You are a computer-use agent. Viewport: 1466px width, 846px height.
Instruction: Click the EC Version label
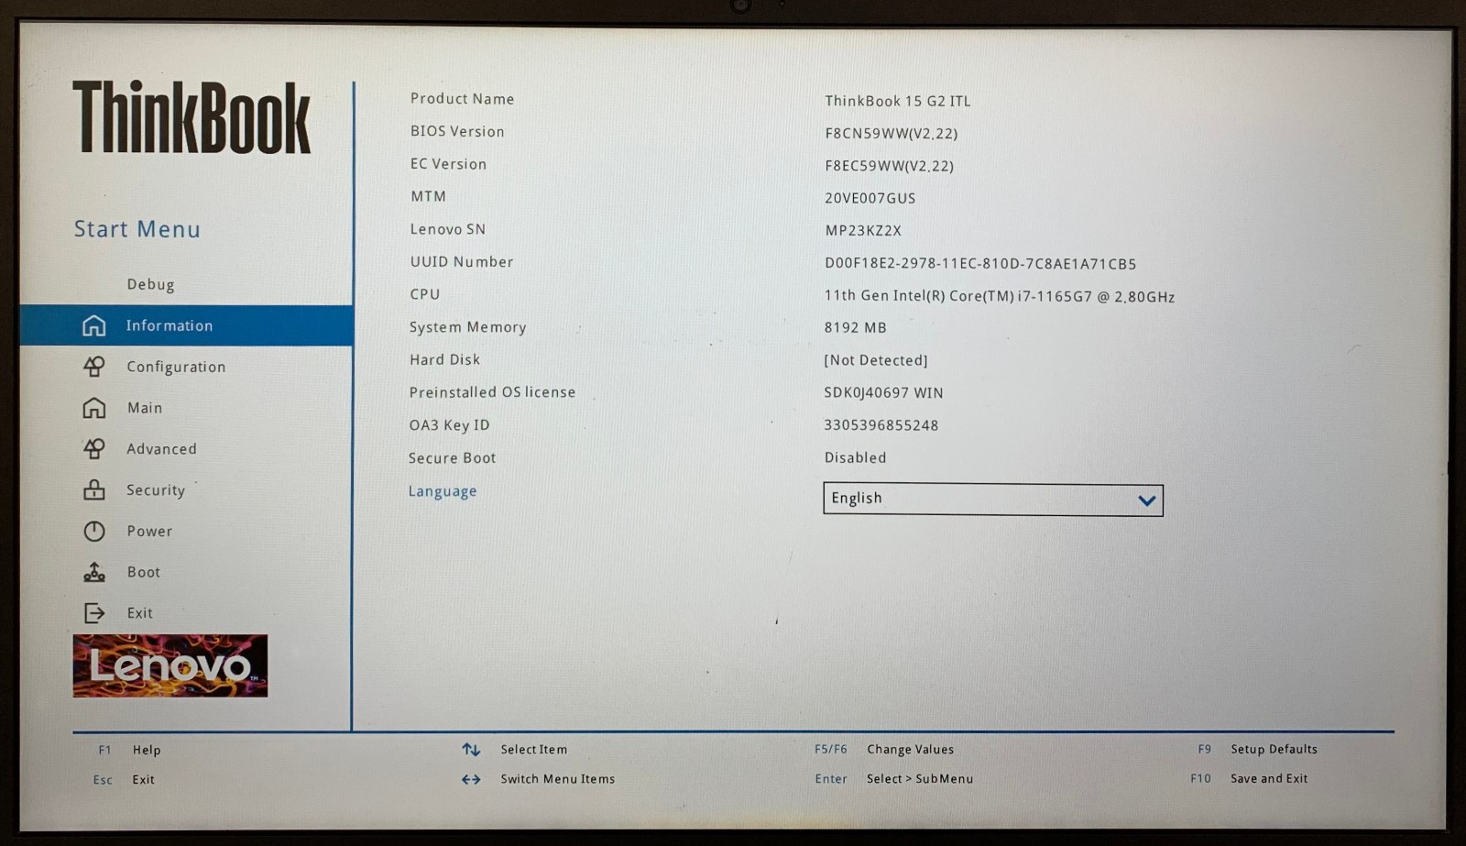[x=448, y=164]
